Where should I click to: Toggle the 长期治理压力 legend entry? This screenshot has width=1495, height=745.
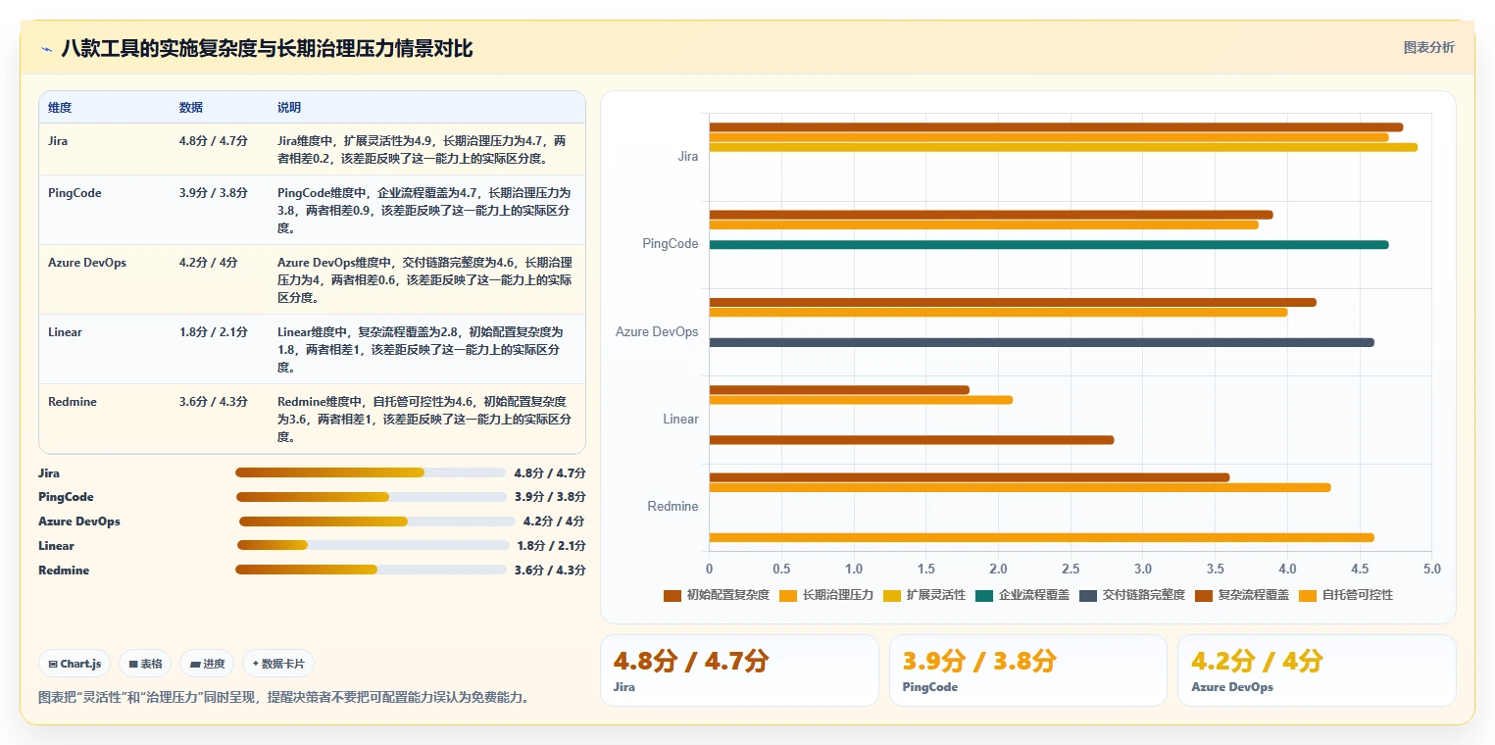825,595
